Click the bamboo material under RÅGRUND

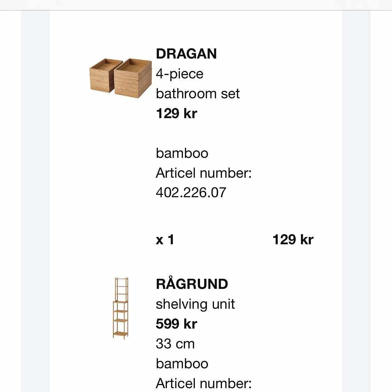pyautogui.click(x=182, y=364)
